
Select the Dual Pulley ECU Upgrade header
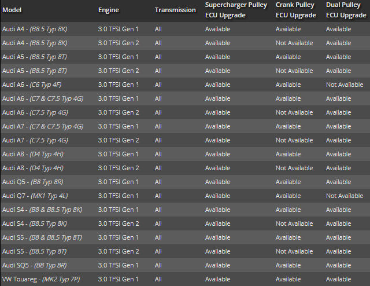pyautogui.click(x=346, y=10)
